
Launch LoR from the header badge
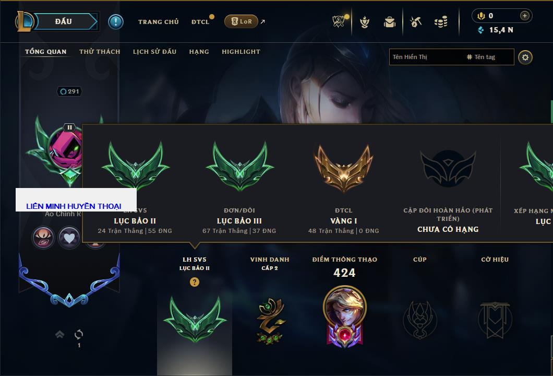click(241, 21)
